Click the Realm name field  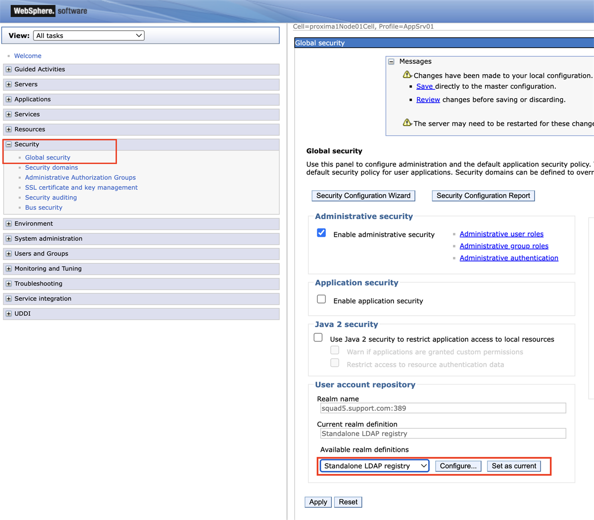pos(442,407)
